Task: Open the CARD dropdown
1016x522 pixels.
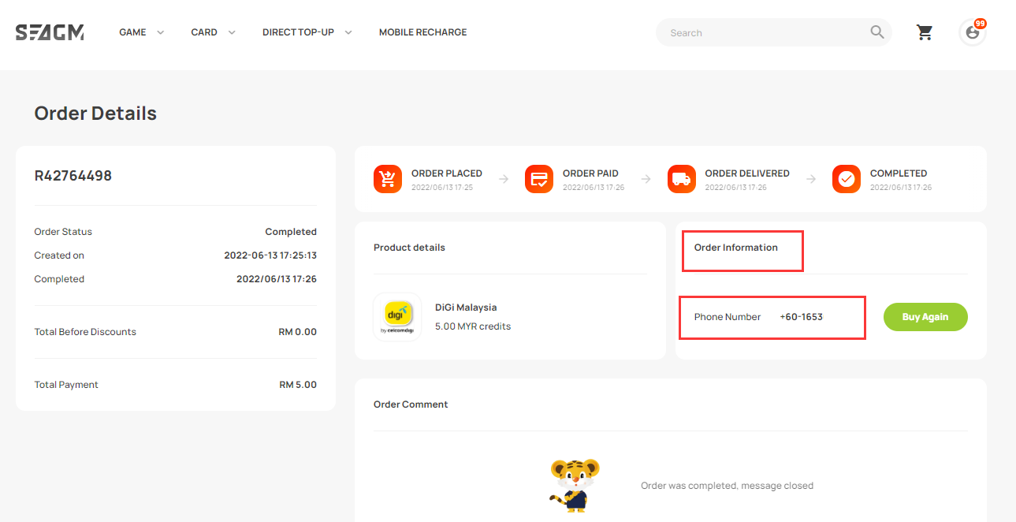Action: click(212, 32)
